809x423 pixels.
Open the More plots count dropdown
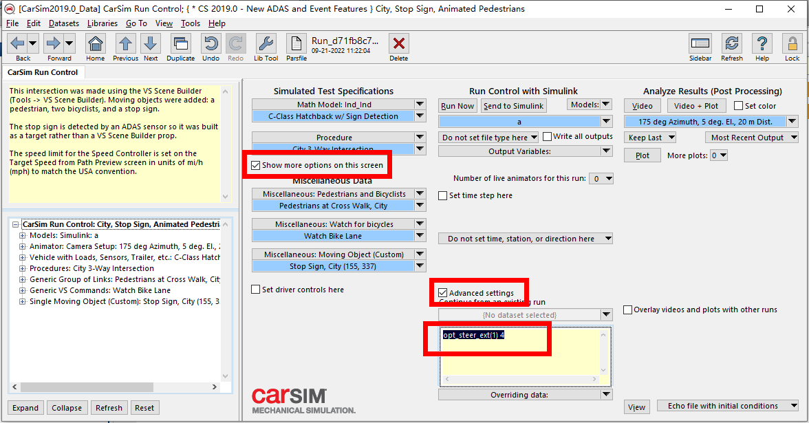(719, 155)
